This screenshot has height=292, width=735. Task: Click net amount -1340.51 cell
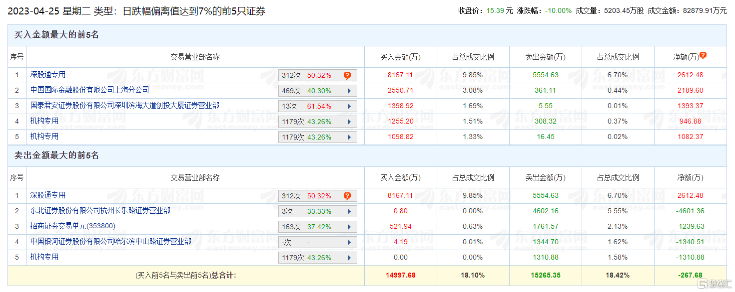pyautogui.click(x=690, y=242)
